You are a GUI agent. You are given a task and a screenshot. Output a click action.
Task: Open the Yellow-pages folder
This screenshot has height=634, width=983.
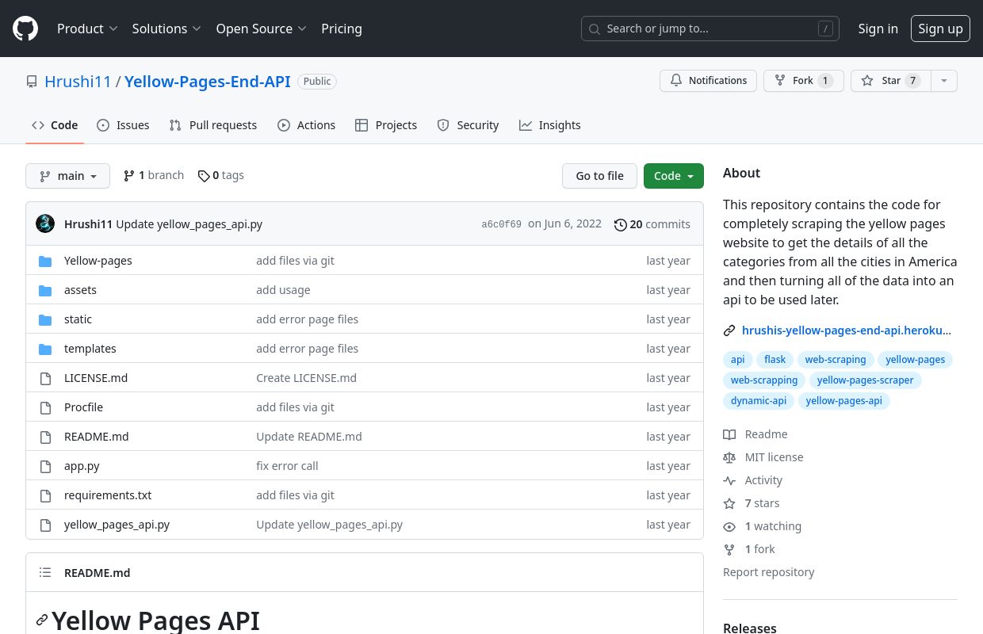tap(98, 261)
